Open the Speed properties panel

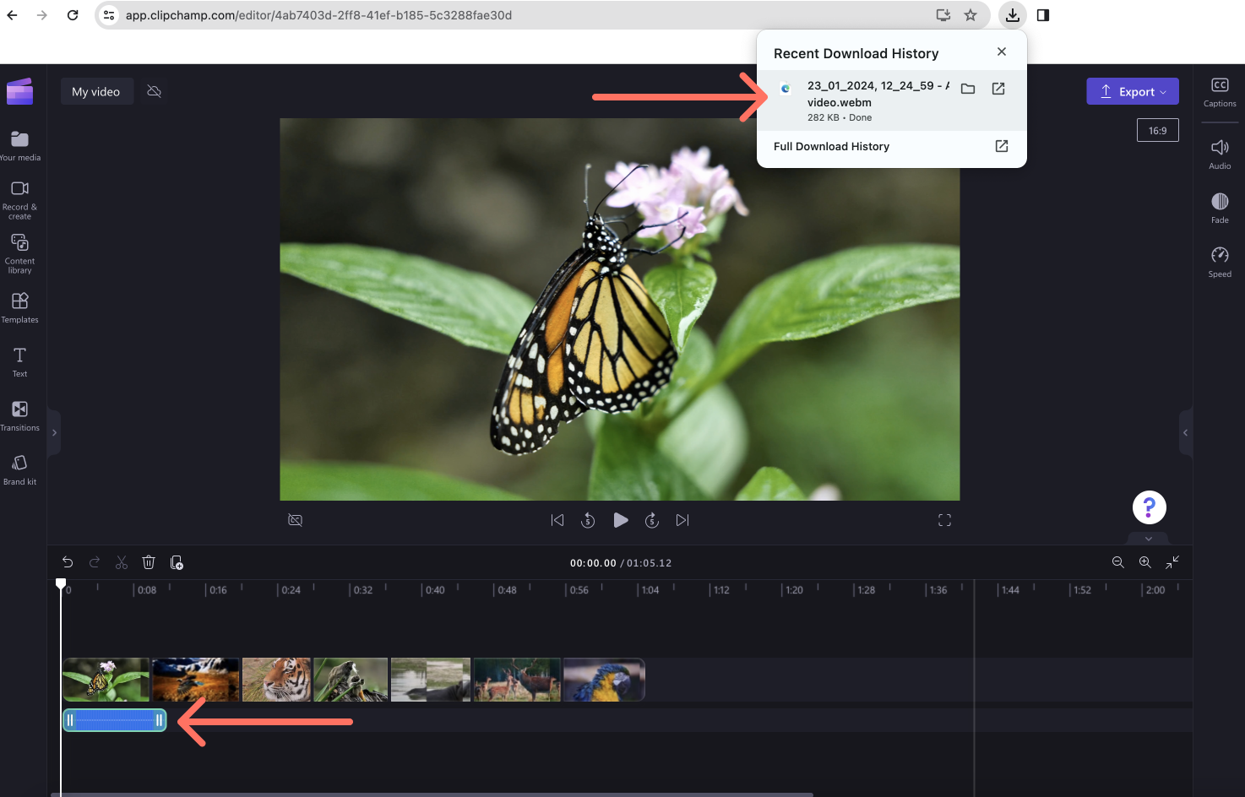[1220, 262]
